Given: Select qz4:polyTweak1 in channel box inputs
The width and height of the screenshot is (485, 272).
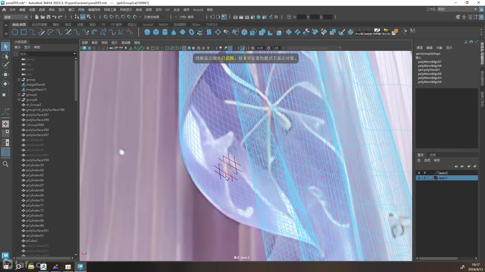Looking at the screenshot, I should 429,70.
